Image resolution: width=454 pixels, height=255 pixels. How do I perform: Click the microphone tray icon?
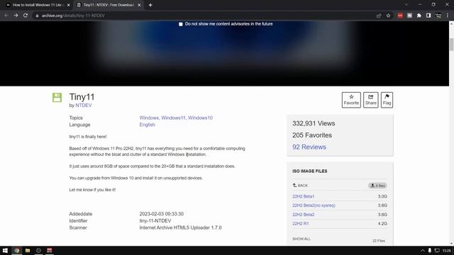coord(430,250)
